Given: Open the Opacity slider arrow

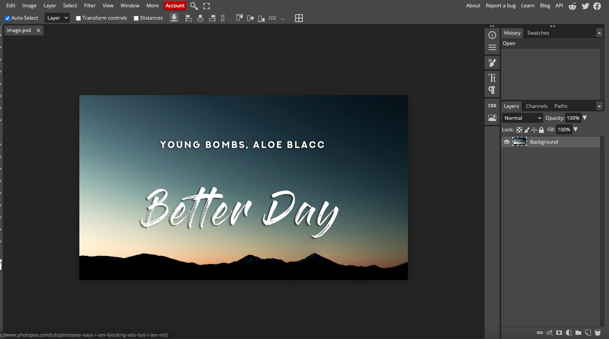Looking at the screenshot, I should 585,118.
